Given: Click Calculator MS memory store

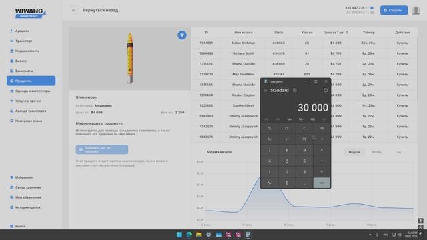Looking at the screenshot, I should tap(313, 119).
